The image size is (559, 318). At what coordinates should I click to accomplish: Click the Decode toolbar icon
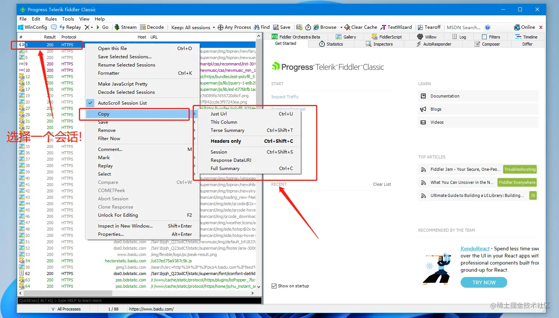pos(143,27)
